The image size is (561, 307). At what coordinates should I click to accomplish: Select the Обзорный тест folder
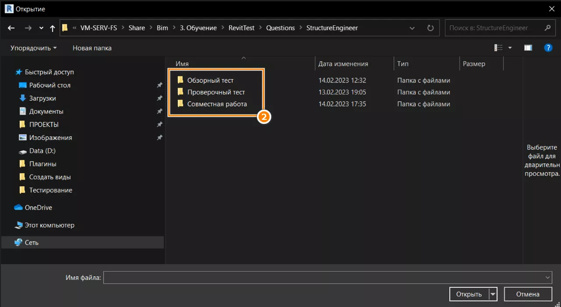210,80
